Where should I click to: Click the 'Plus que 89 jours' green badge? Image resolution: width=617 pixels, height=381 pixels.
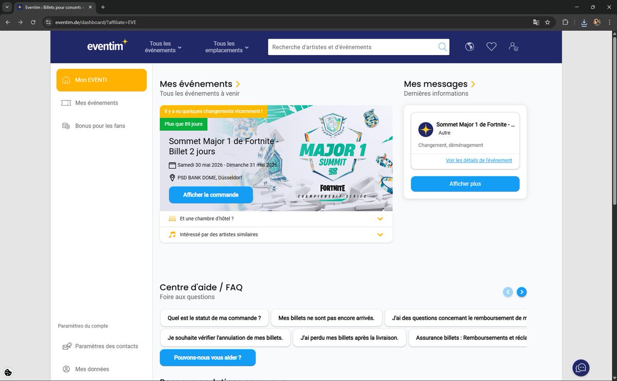184,124
